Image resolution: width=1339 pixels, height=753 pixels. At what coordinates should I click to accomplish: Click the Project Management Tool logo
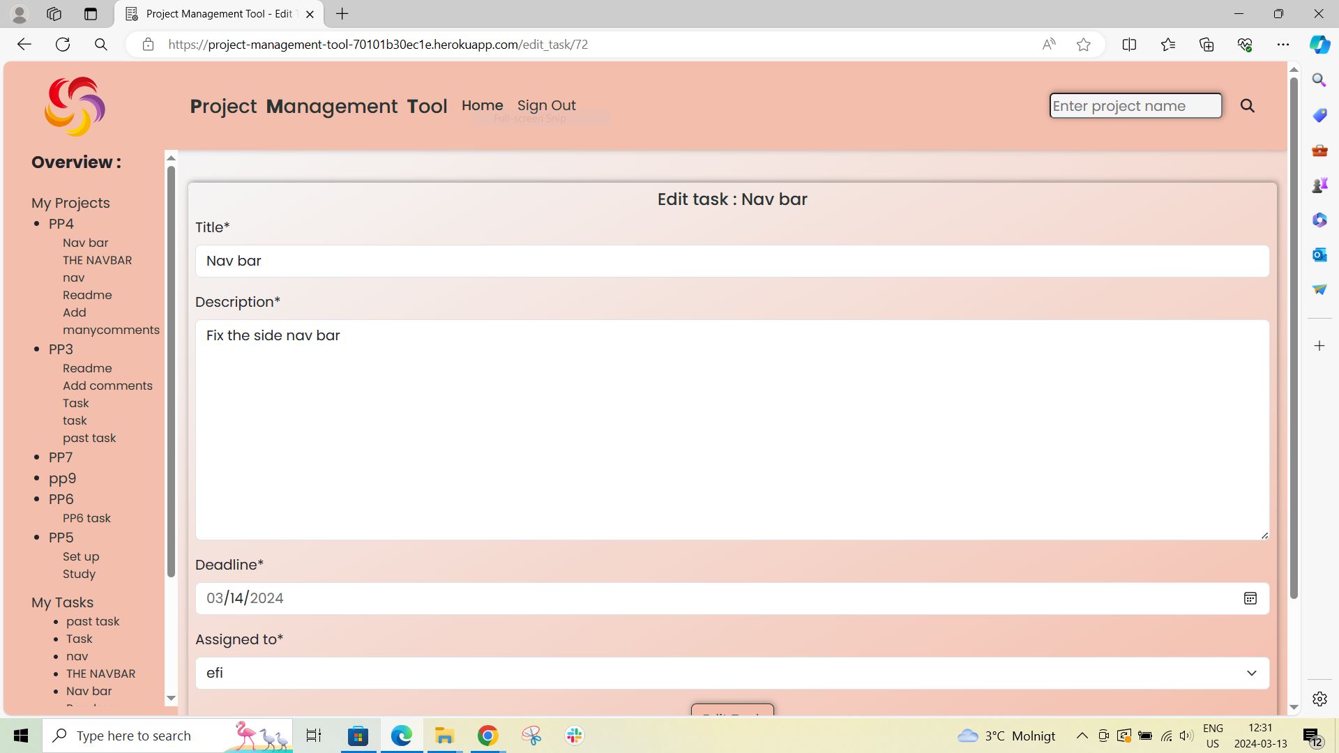tap(75, 106)
